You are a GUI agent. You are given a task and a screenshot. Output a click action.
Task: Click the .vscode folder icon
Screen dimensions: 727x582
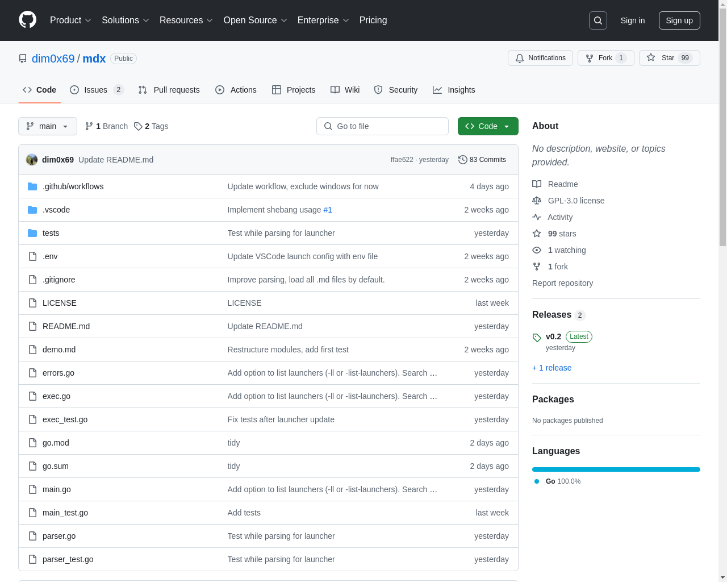(x=32, y=210)
